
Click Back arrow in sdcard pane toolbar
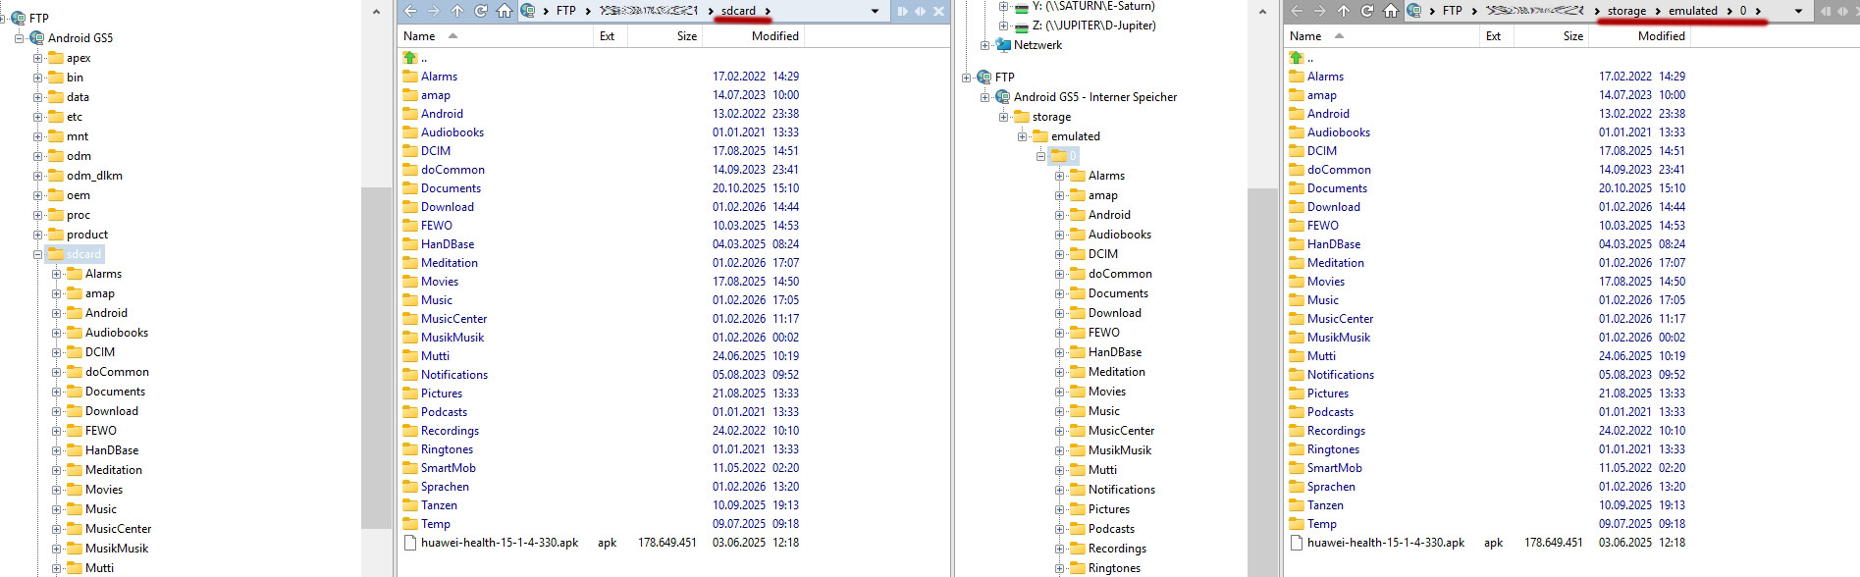pyautogui.click(x=411, y=11)
